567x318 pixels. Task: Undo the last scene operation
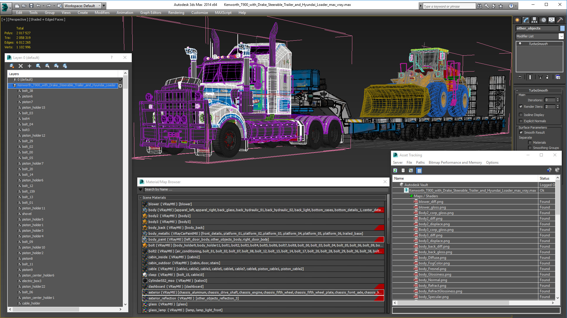(38, 6)
